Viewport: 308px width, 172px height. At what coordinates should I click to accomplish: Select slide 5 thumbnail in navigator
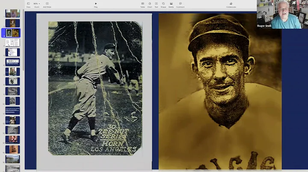coord(12,52)
